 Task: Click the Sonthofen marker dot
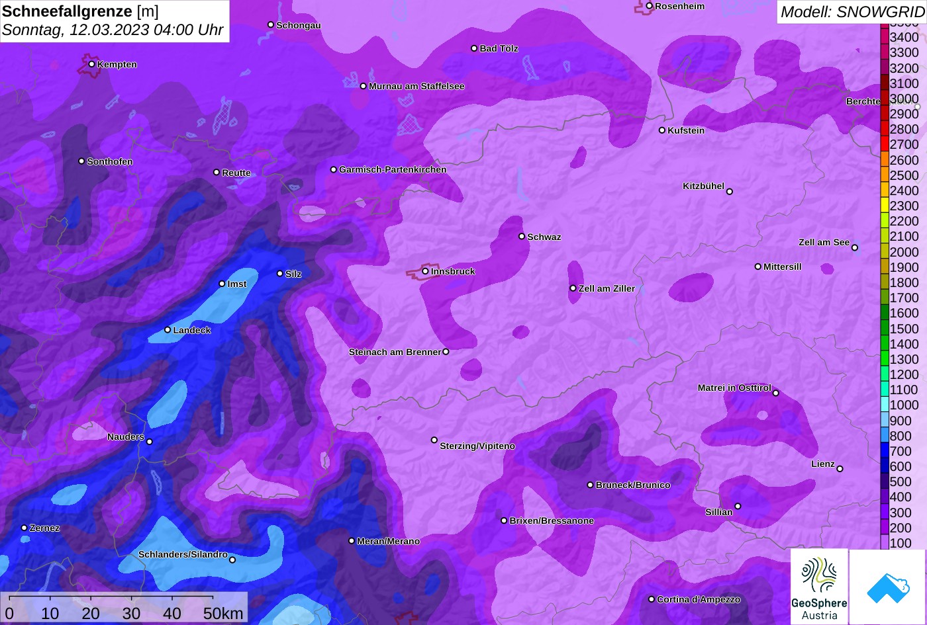coord(81,161)
